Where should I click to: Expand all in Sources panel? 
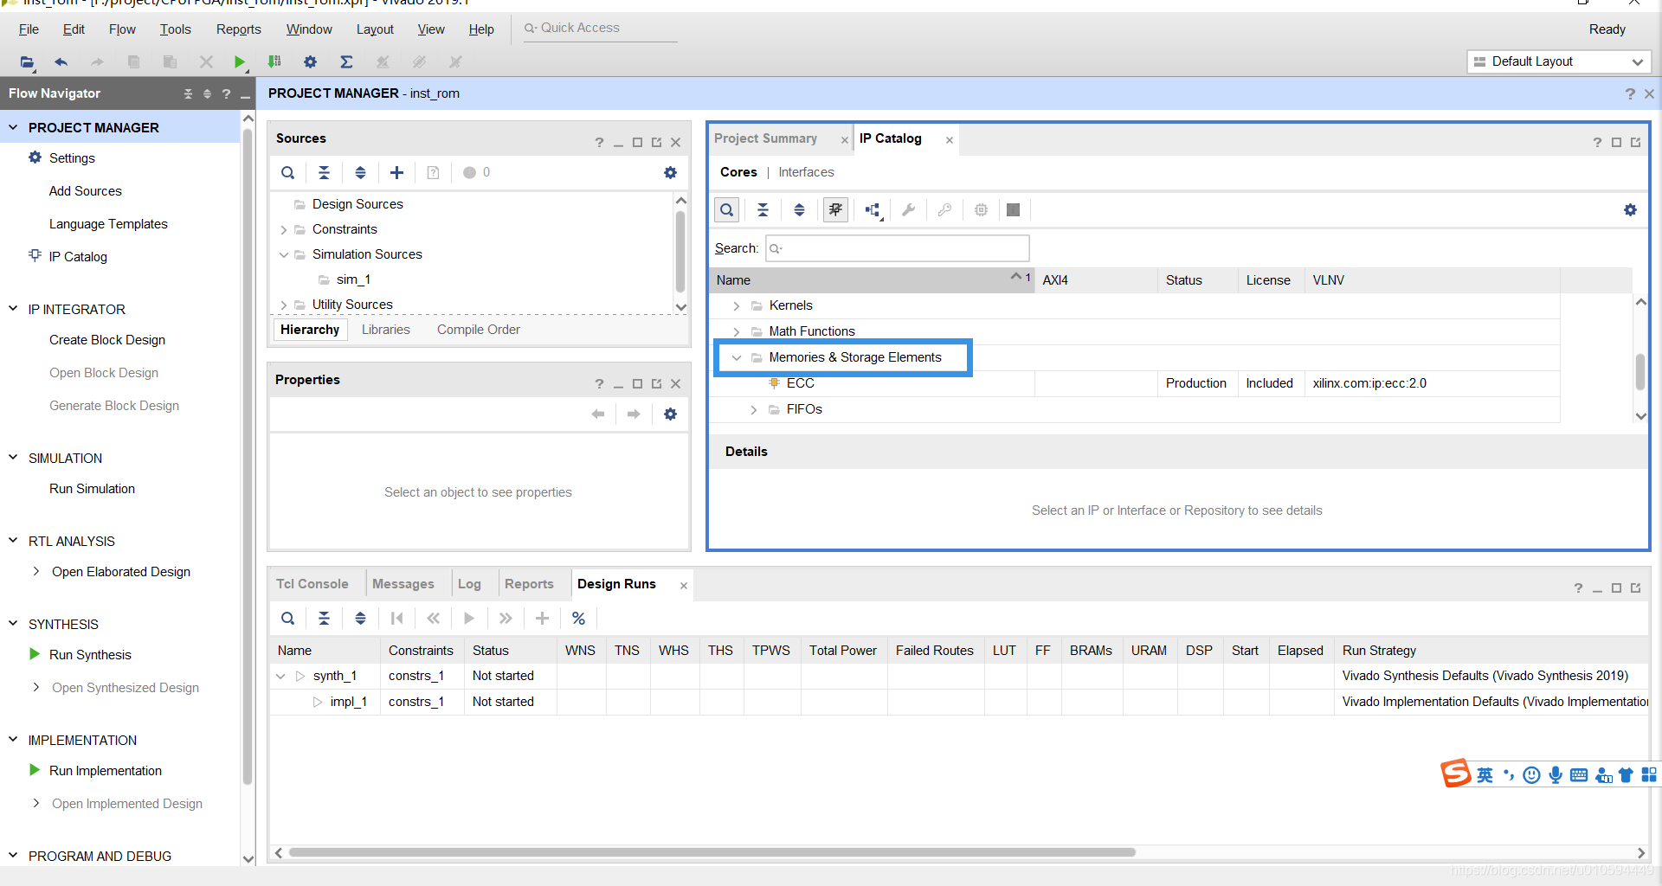pos(360,172)
